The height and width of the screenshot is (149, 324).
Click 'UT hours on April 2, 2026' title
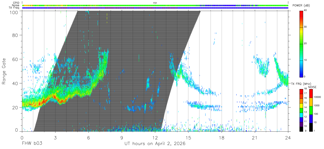click(155, 144)
